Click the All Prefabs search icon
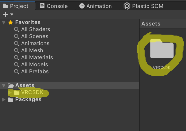Screen dimensions: 186x131 tap(17, 72)
